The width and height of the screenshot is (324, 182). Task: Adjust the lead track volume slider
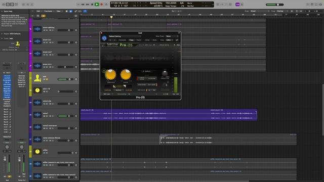click(x=65, y=79)
